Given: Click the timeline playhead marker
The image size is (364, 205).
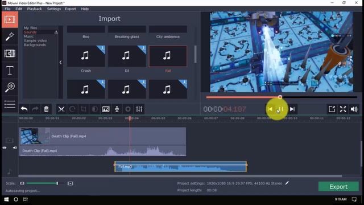Looking at the screenshot, I should 130,118.
